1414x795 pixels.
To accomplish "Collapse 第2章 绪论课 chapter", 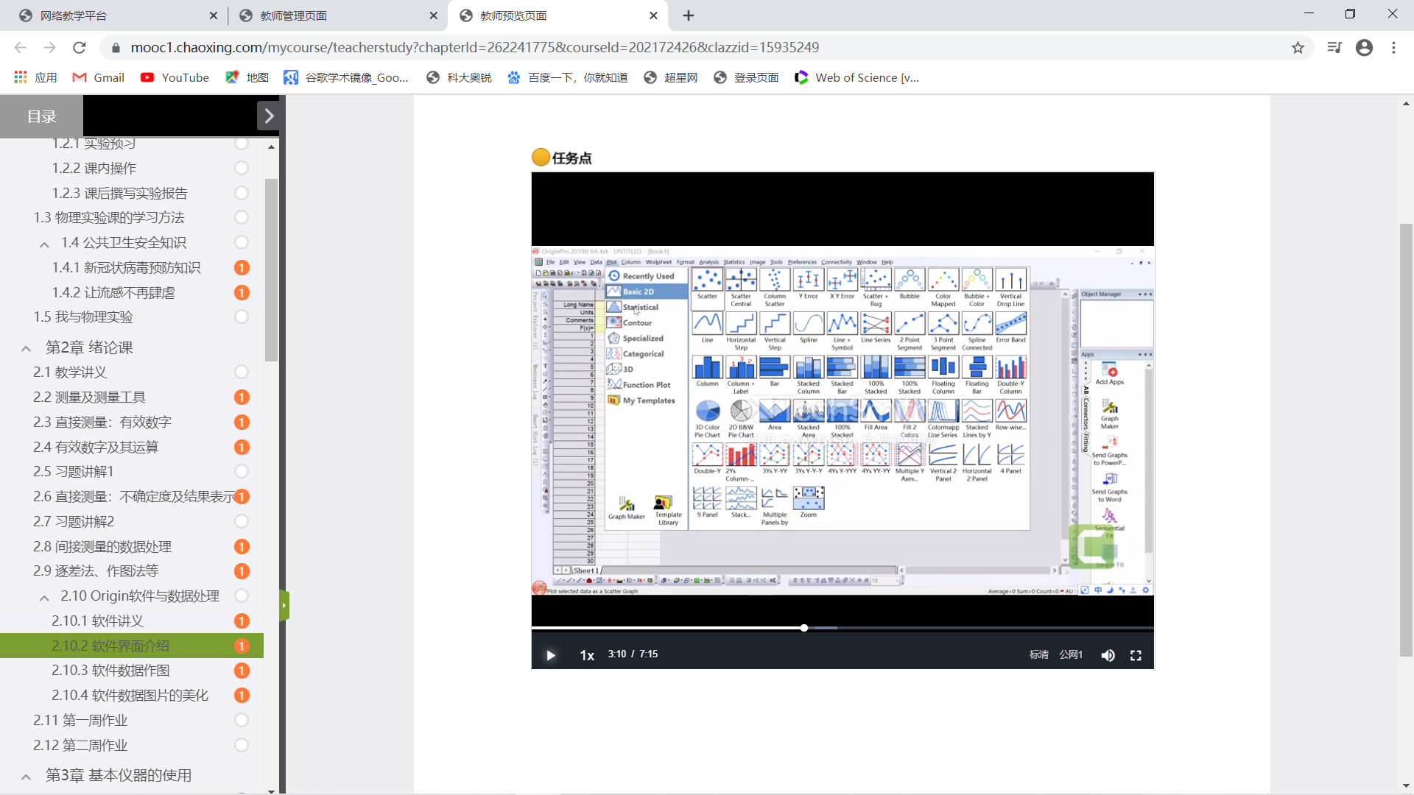I will [x=27, y=348].
